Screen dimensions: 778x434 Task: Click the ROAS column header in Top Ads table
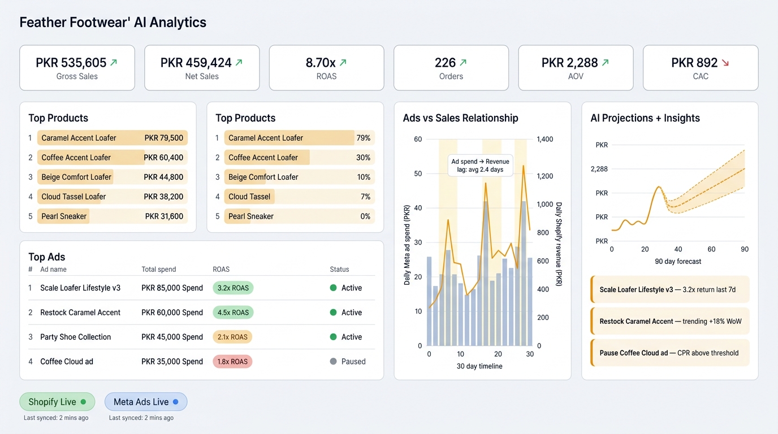coord(221,270)
